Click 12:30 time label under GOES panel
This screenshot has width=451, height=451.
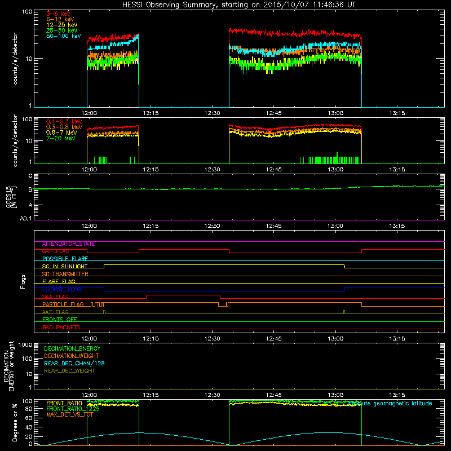pyautogui.click(x=213, y=226)
